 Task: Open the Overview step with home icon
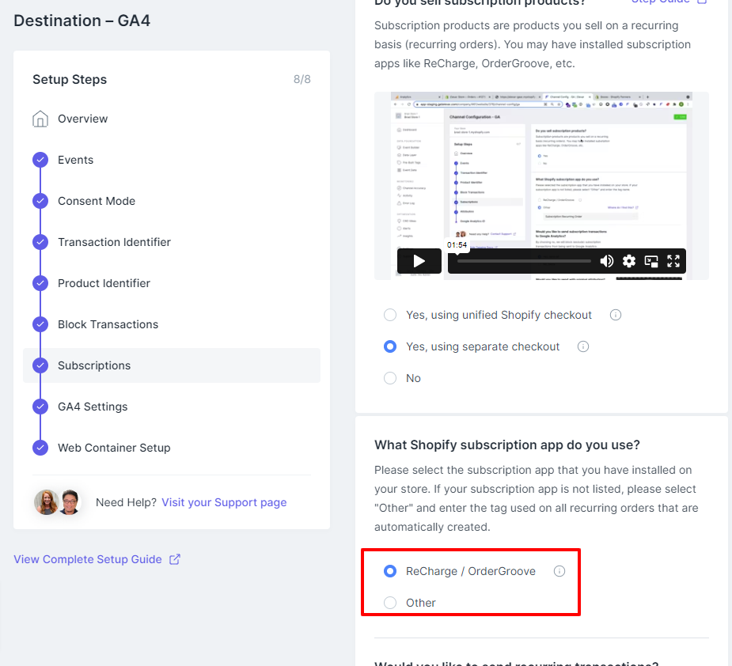pyautogui.click(x=40, y=119)
